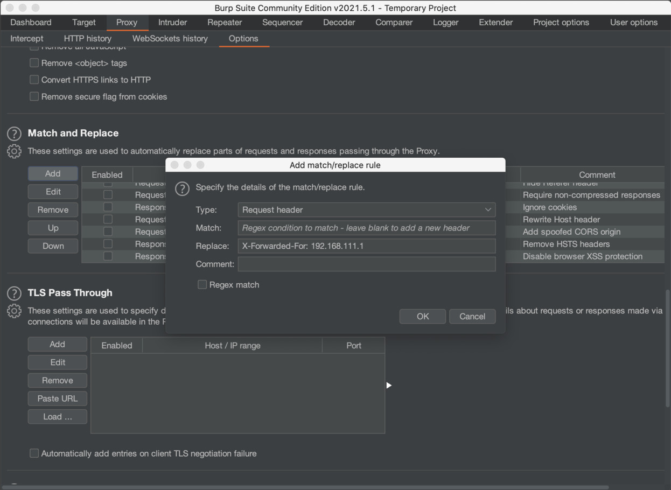Confirm the rule with OK
The width and height of the screenshot is (671, 490).
coord(423,316)
